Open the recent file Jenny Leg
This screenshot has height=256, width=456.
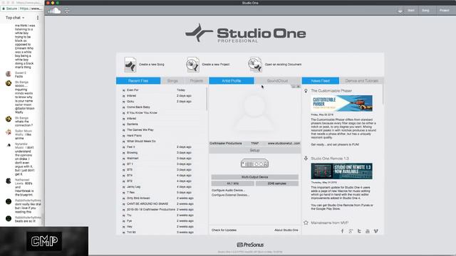(x=134, y=187)
